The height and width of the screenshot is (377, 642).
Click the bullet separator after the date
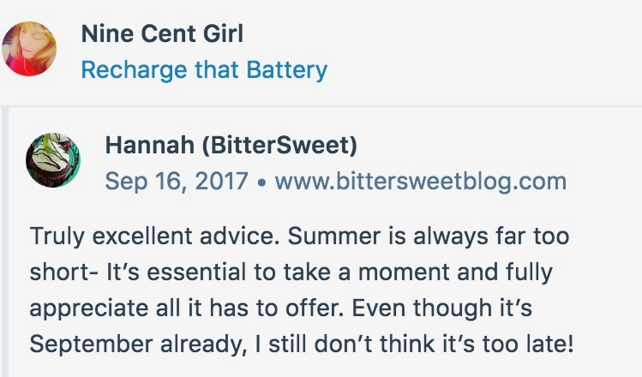tap(261, 183)
